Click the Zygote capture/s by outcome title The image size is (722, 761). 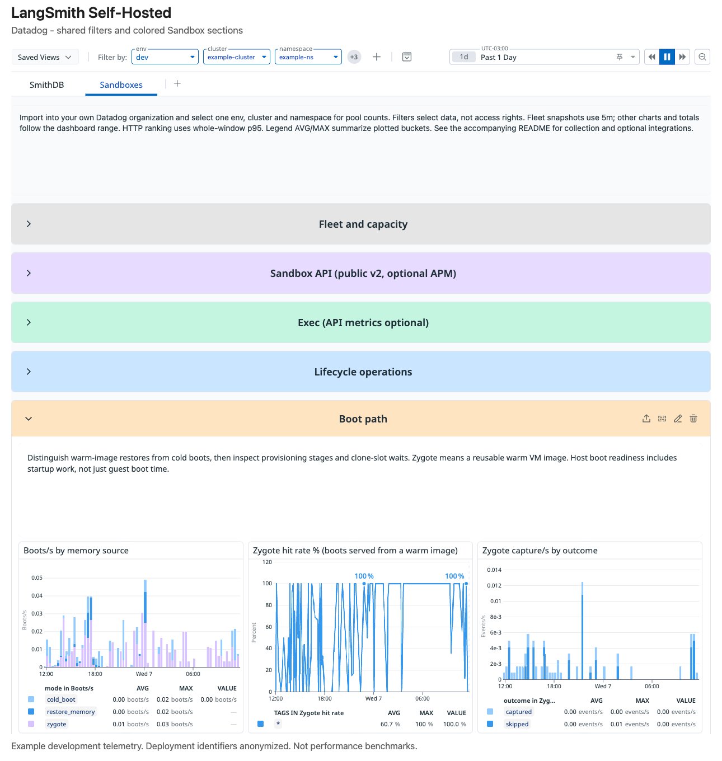pyautogui.click(x=540, y=551)
